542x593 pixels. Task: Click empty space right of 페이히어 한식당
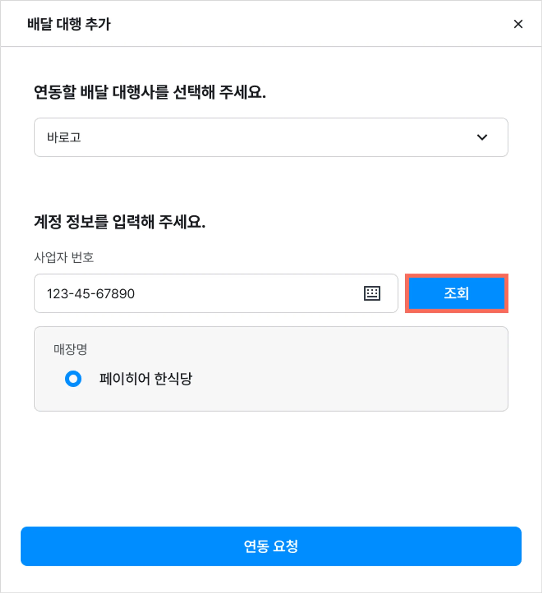[x=353, y=379]
